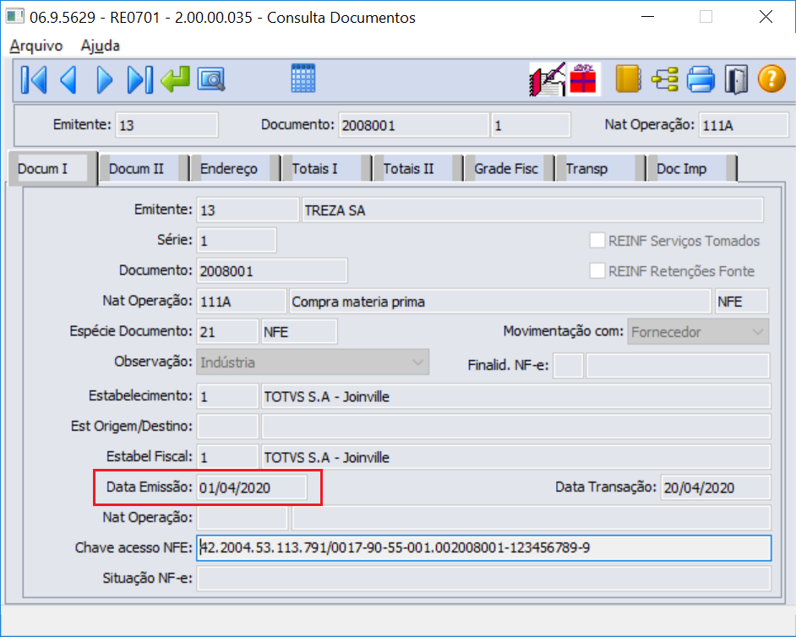Click the Série field
This screenshot has height=637, width=796.
[x=237, y=240]
